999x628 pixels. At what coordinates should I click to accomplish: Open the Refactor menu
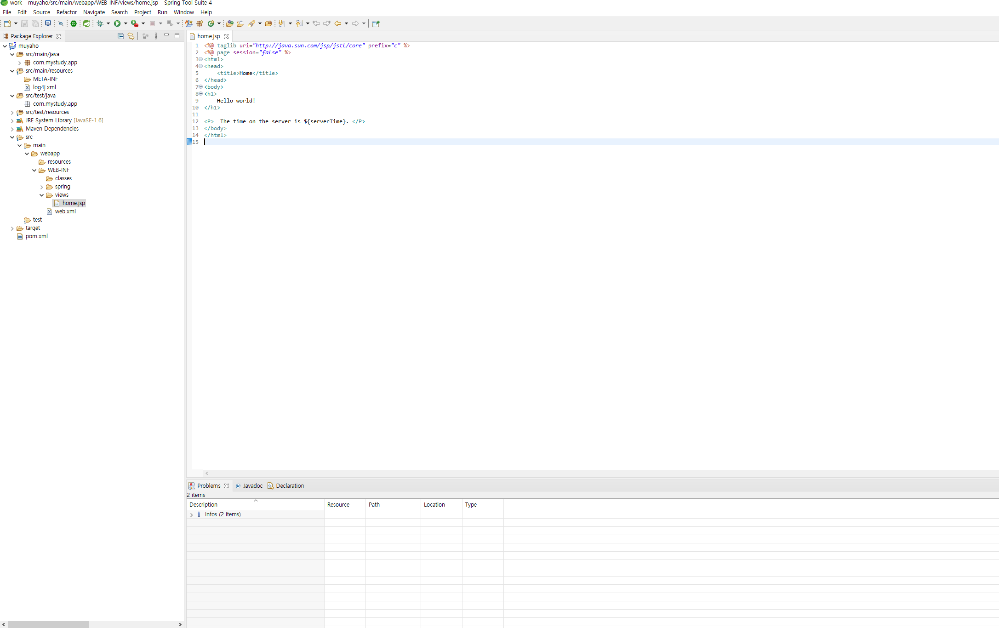[66, 12]
